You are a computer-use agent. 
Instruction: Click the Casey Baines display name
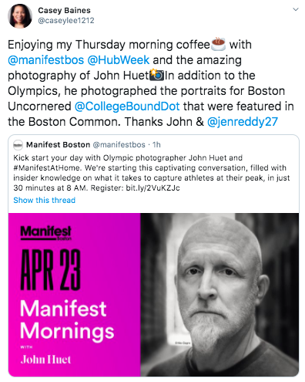click(x=64, y=10)
